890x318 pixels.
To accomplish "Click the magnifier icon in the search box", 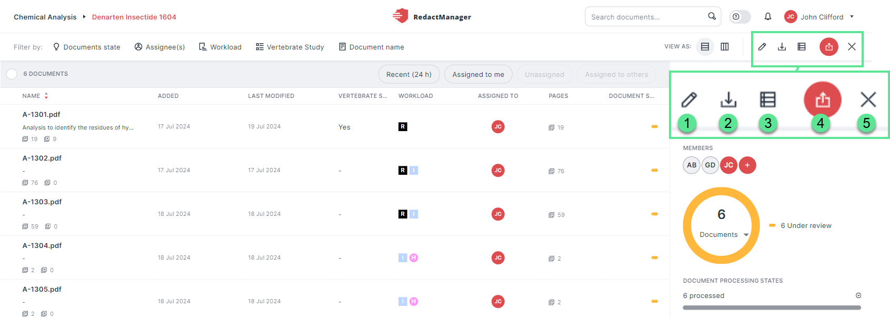I will click(x=712, y=16).
